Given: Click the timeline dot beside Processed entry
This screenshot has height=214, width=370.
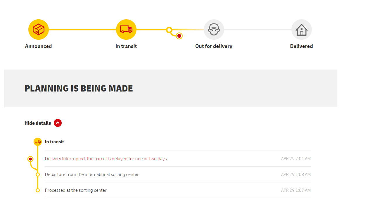Looking at the screenshot, I should point(38,190).
